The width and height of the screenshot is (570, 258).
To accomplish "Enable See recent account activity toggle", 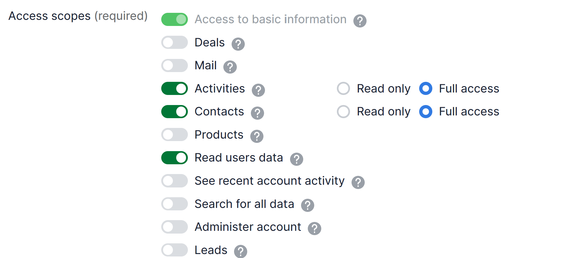I will coord(174,181).
